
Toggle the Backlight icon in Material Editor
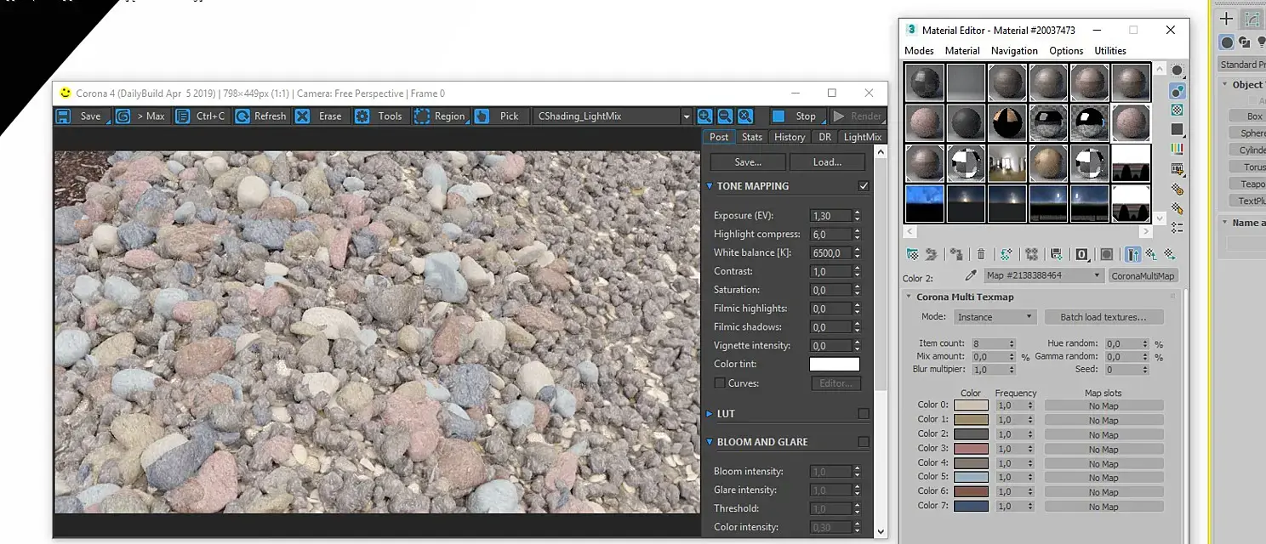[x=1178, y=91]
